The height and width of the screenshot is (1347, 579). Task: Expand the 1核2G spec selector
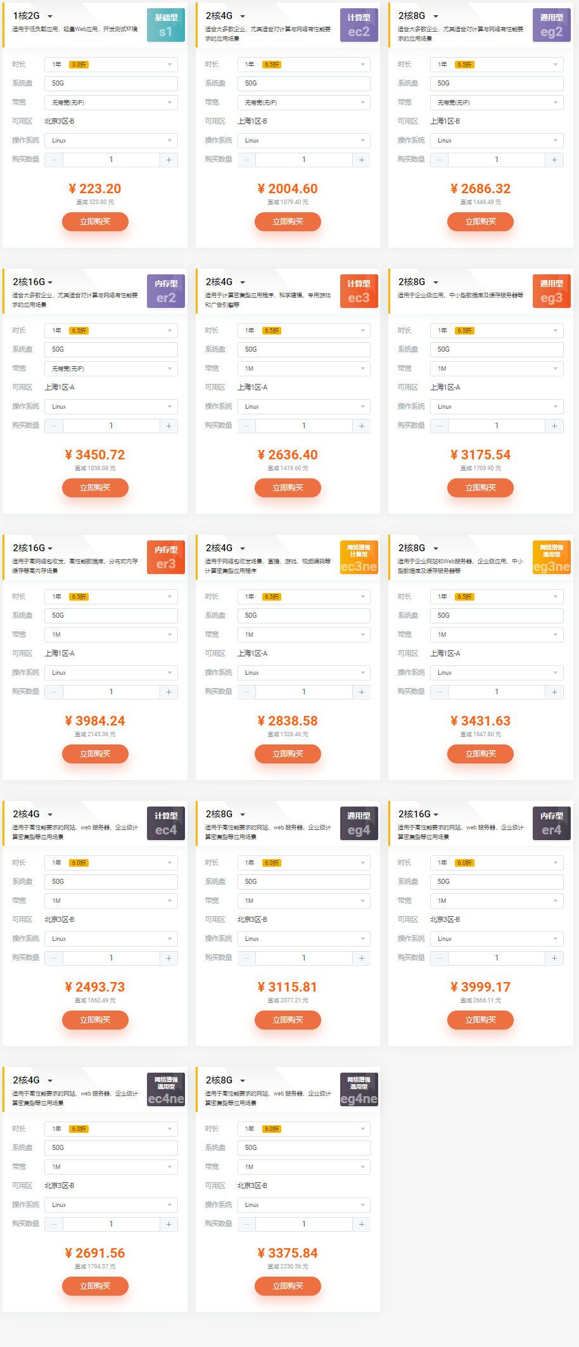[33, 16]
